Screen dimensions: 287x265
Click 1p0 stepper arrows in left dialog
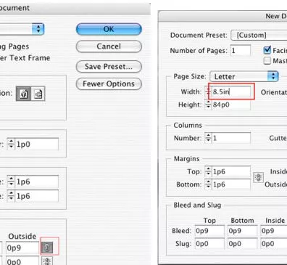point(11,144)
